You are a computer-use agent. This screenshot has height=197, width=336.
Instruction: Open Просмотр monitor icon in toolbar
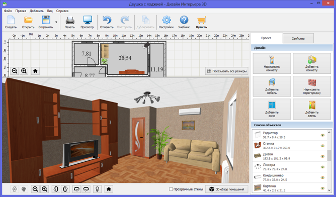click(x=87, y=20)
